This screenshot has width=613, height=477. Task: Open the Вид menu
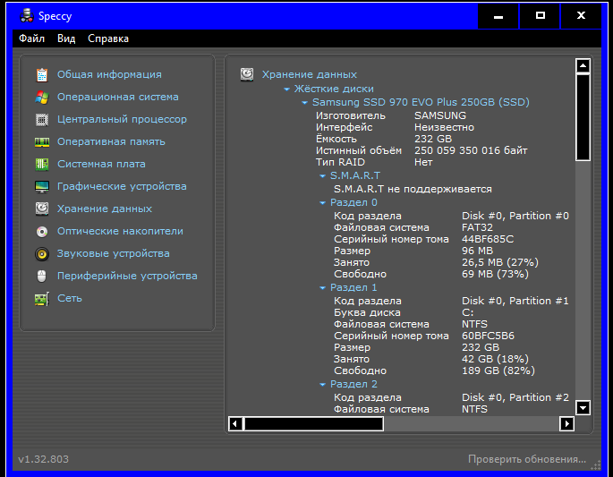point(66,38)
